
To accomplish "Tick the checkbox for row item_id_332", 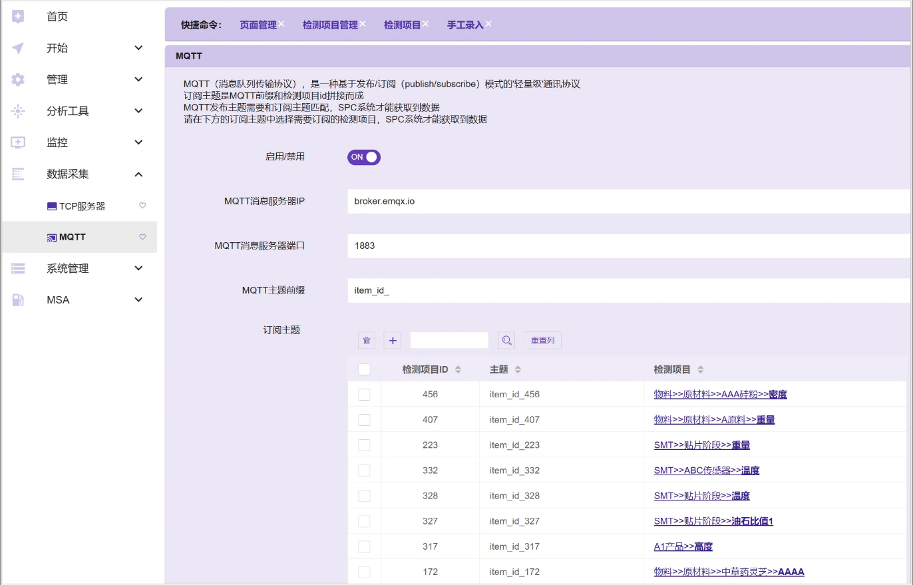I will click(364, 471).
